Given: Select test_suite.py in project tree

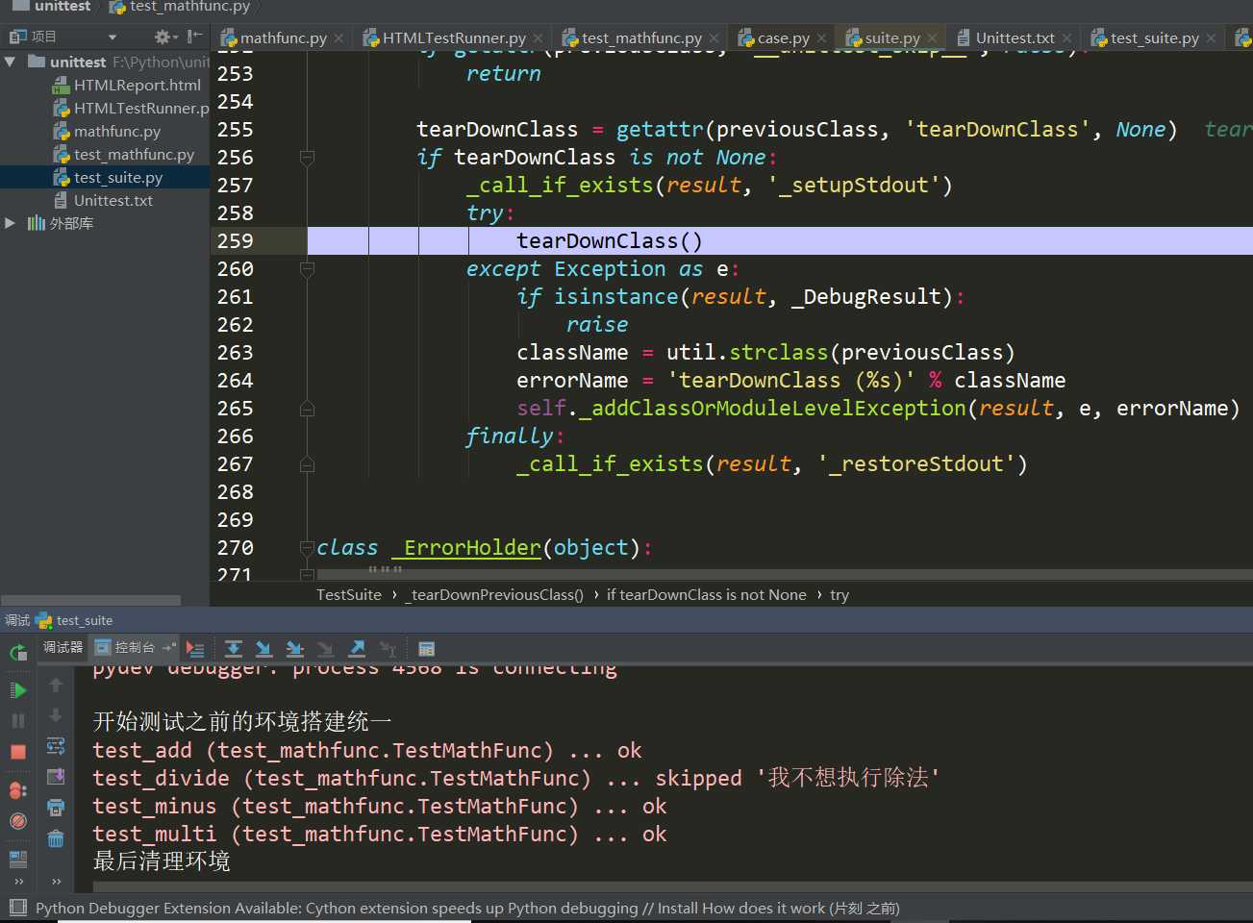Looking at the screenshot, I should pyautogui.click(x=108, y=177).
